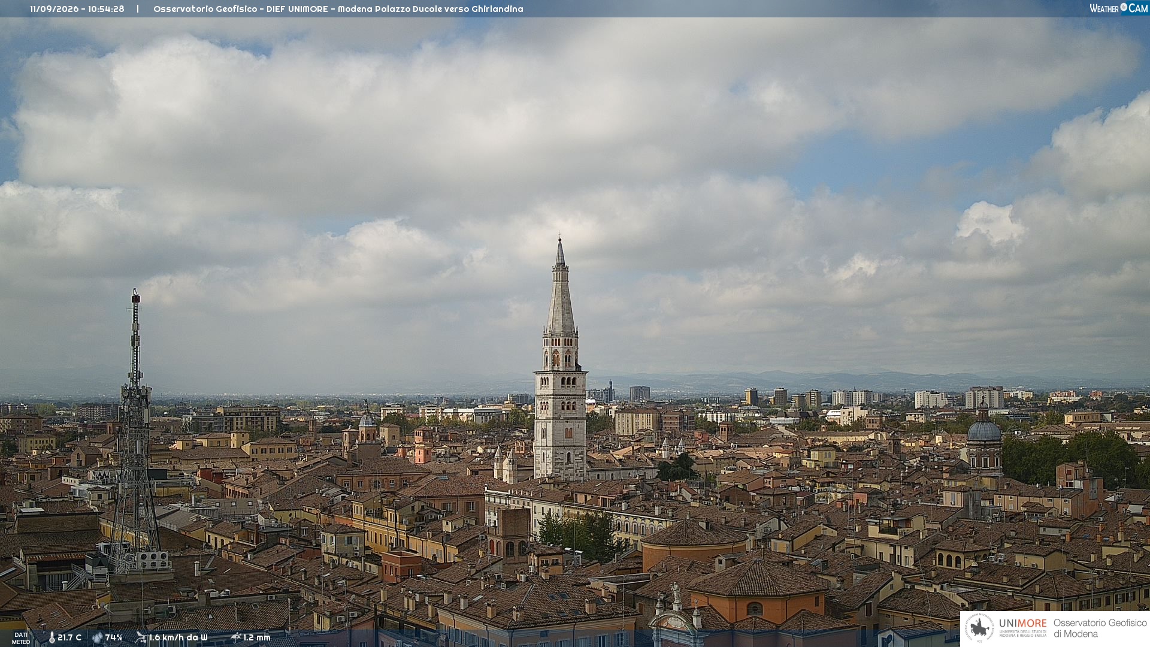
Task: Click the Ghirlandina tower belfry windows
Action: (x=561, y=358)
